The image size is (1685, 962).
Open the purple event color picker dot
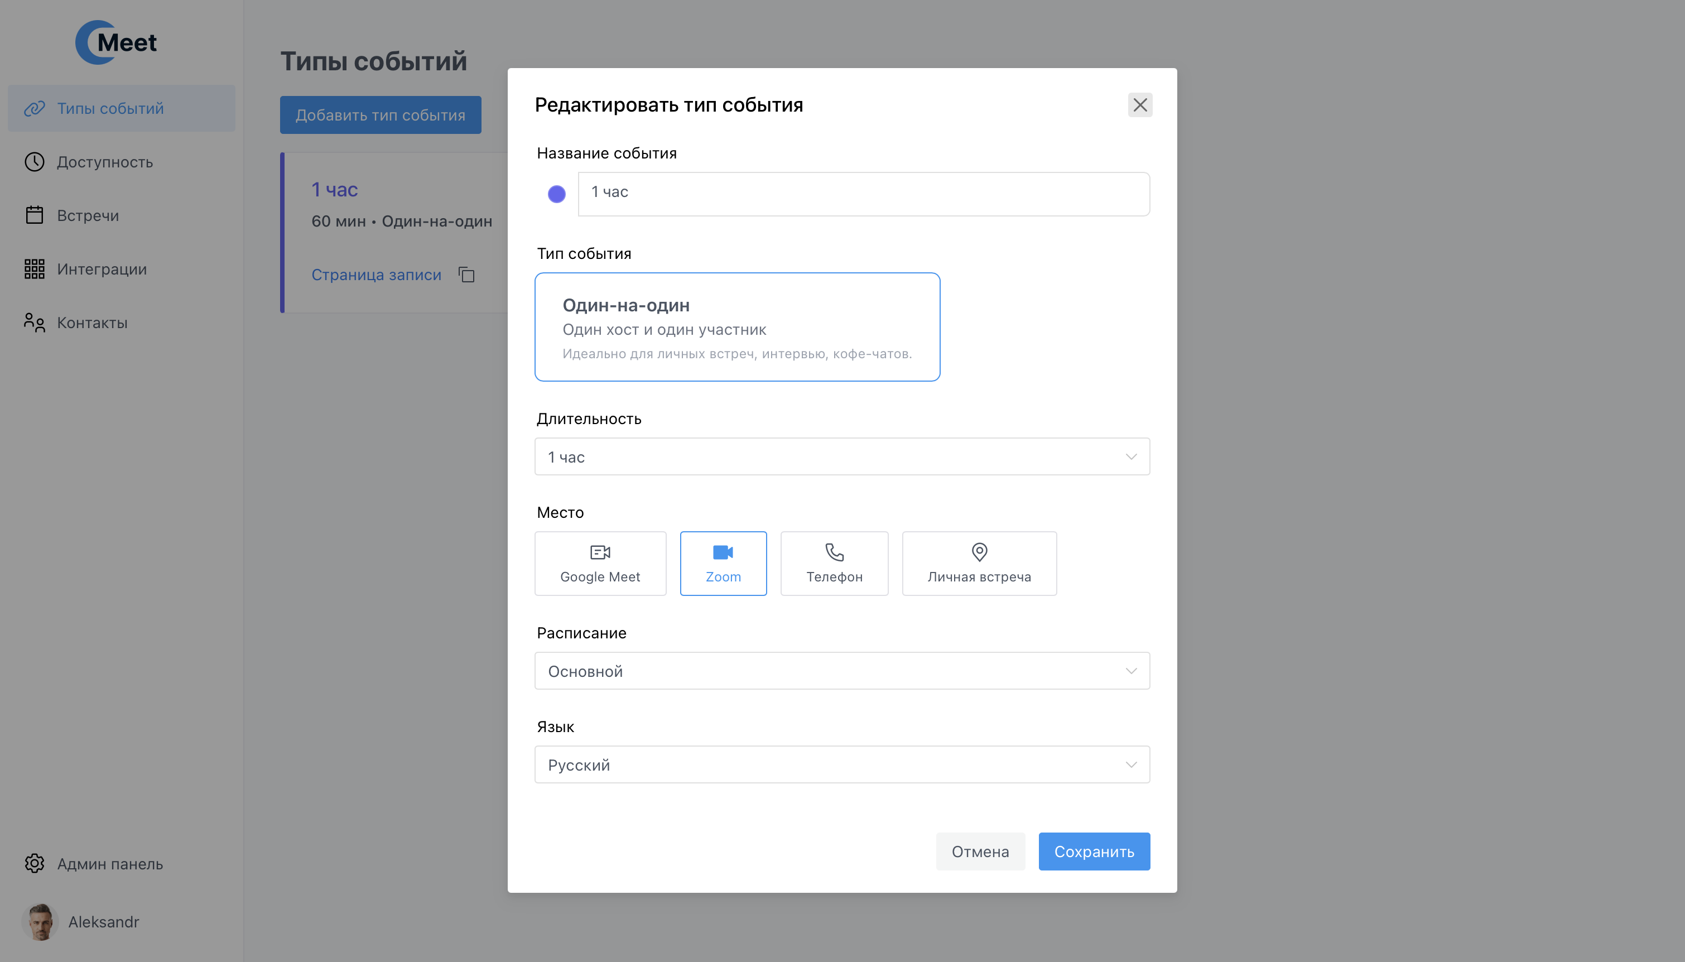tap(557, 194)
